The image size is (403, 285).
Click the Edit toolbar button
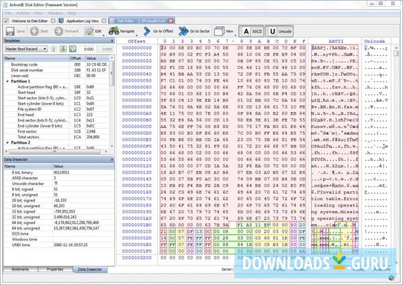[93, 31]
